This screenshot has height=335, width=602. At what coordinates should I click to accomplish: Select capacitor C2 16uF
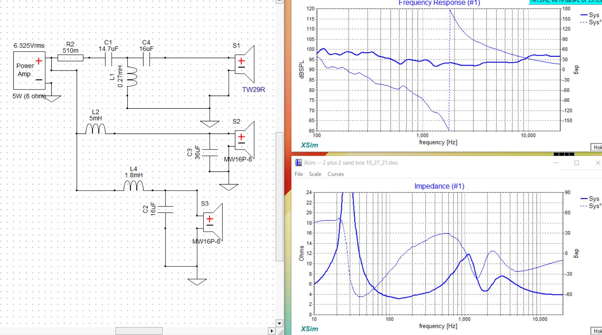(x=166, y=209)
